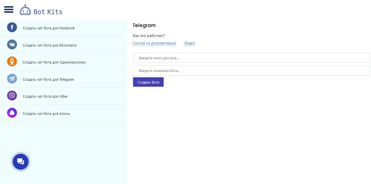The height and width of the screenshot is (184, 371).
Task: Open the Видео link
Action: [x=190, y=43]
